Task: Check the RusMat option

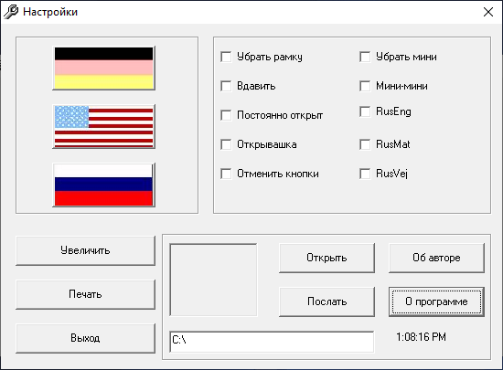Action: (x=365, y=144)
